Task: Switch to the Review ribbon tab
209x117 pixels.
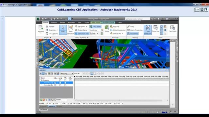Action: (62, 22)
